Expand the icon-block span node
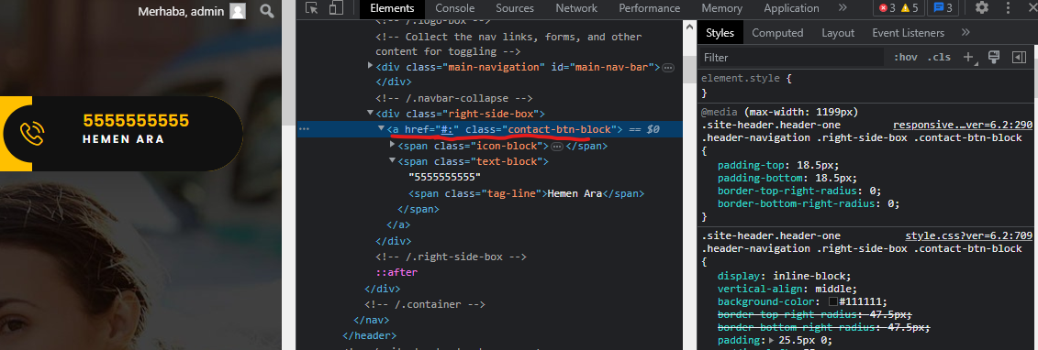 [393, 146]
